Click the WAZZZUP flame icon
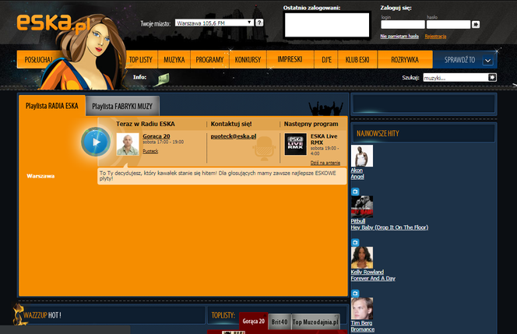Viewport: 517px width, 334px height. (19, 315)
